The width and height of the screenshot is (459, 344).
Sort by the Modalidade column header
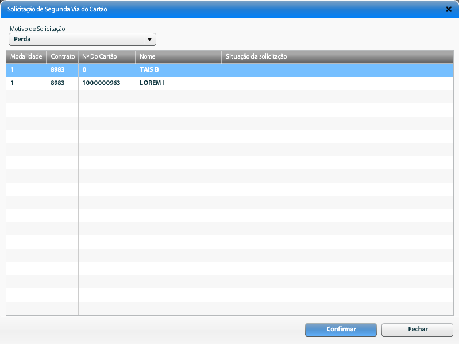(26, 56)
